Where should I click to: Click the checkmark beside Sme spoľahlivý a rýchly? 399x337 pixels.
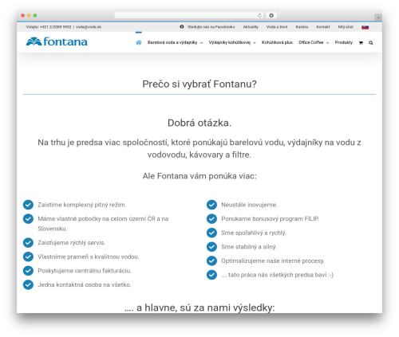click(x=211, y=233)
